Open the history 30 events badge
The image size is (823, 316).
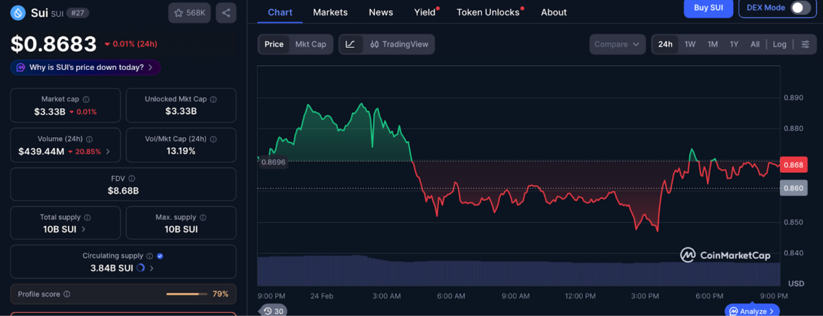pos(274,311)
